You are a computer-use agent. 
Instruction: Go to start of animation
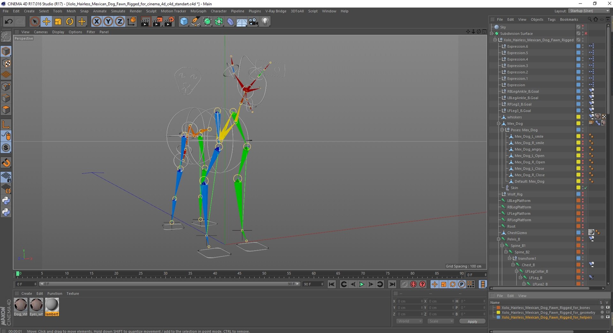(x=332, y=284)
